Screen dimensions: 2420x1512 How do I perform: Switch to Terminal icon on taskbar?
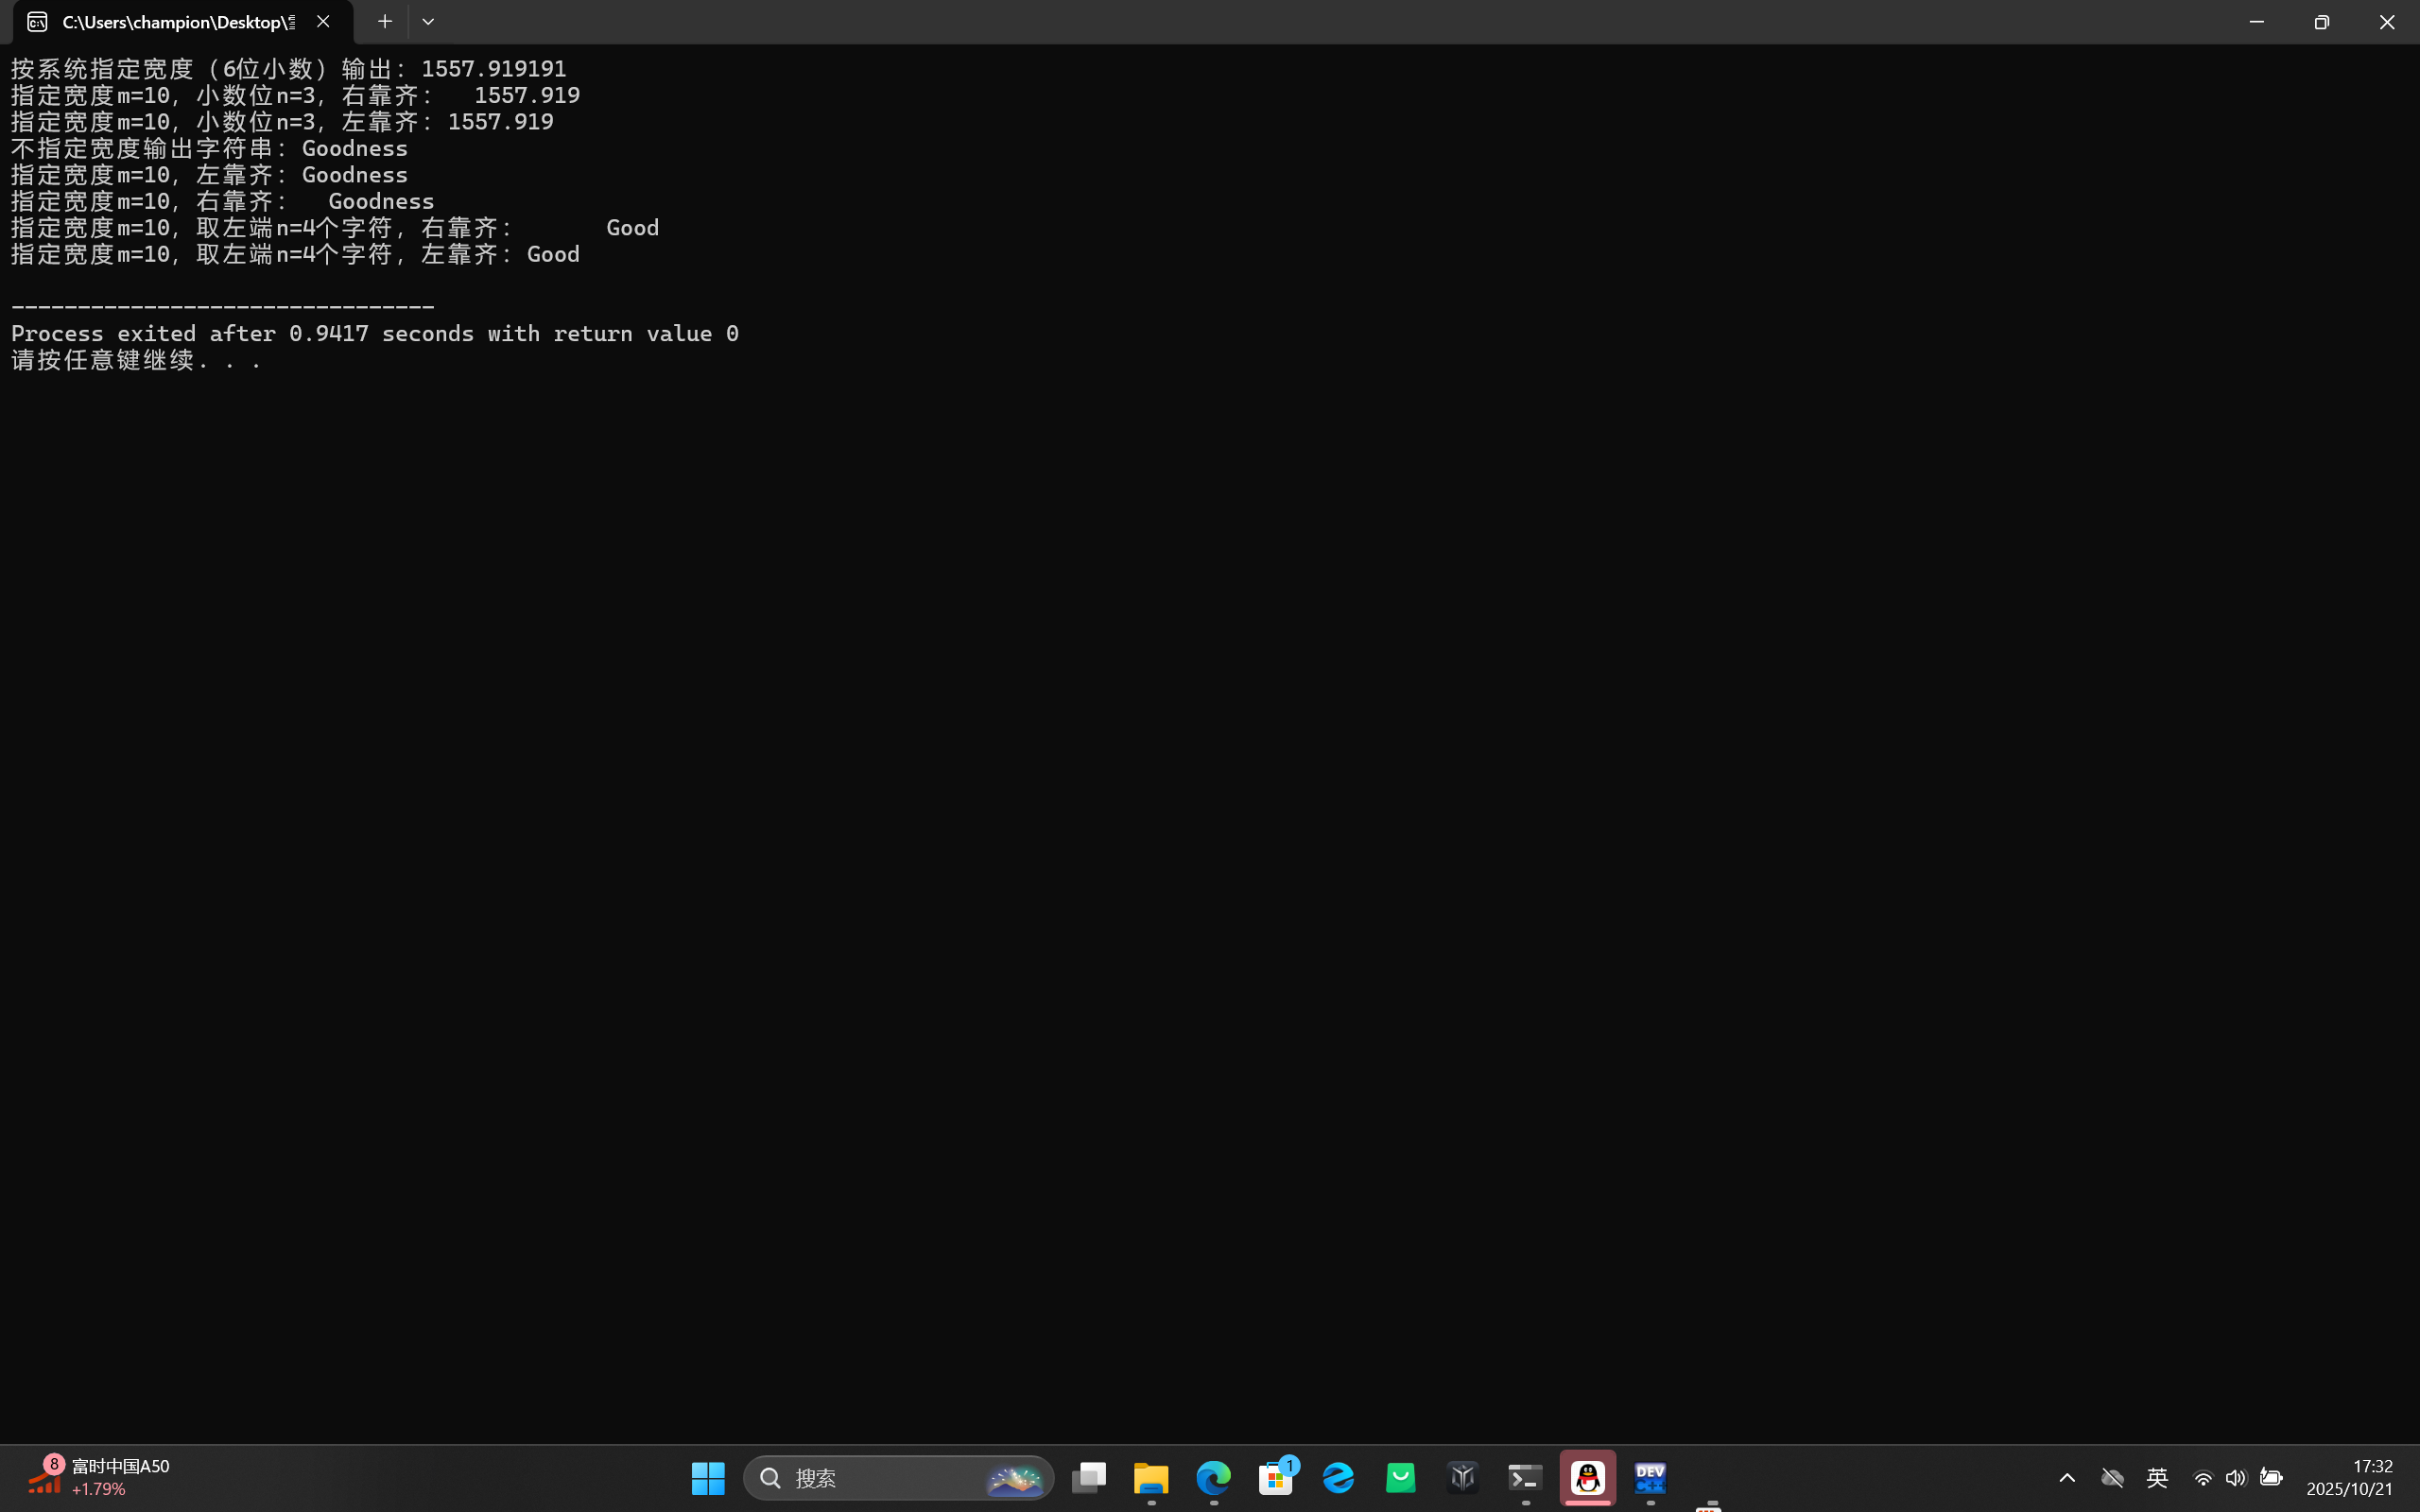pyautogui.click(x=1525, y=1477)
